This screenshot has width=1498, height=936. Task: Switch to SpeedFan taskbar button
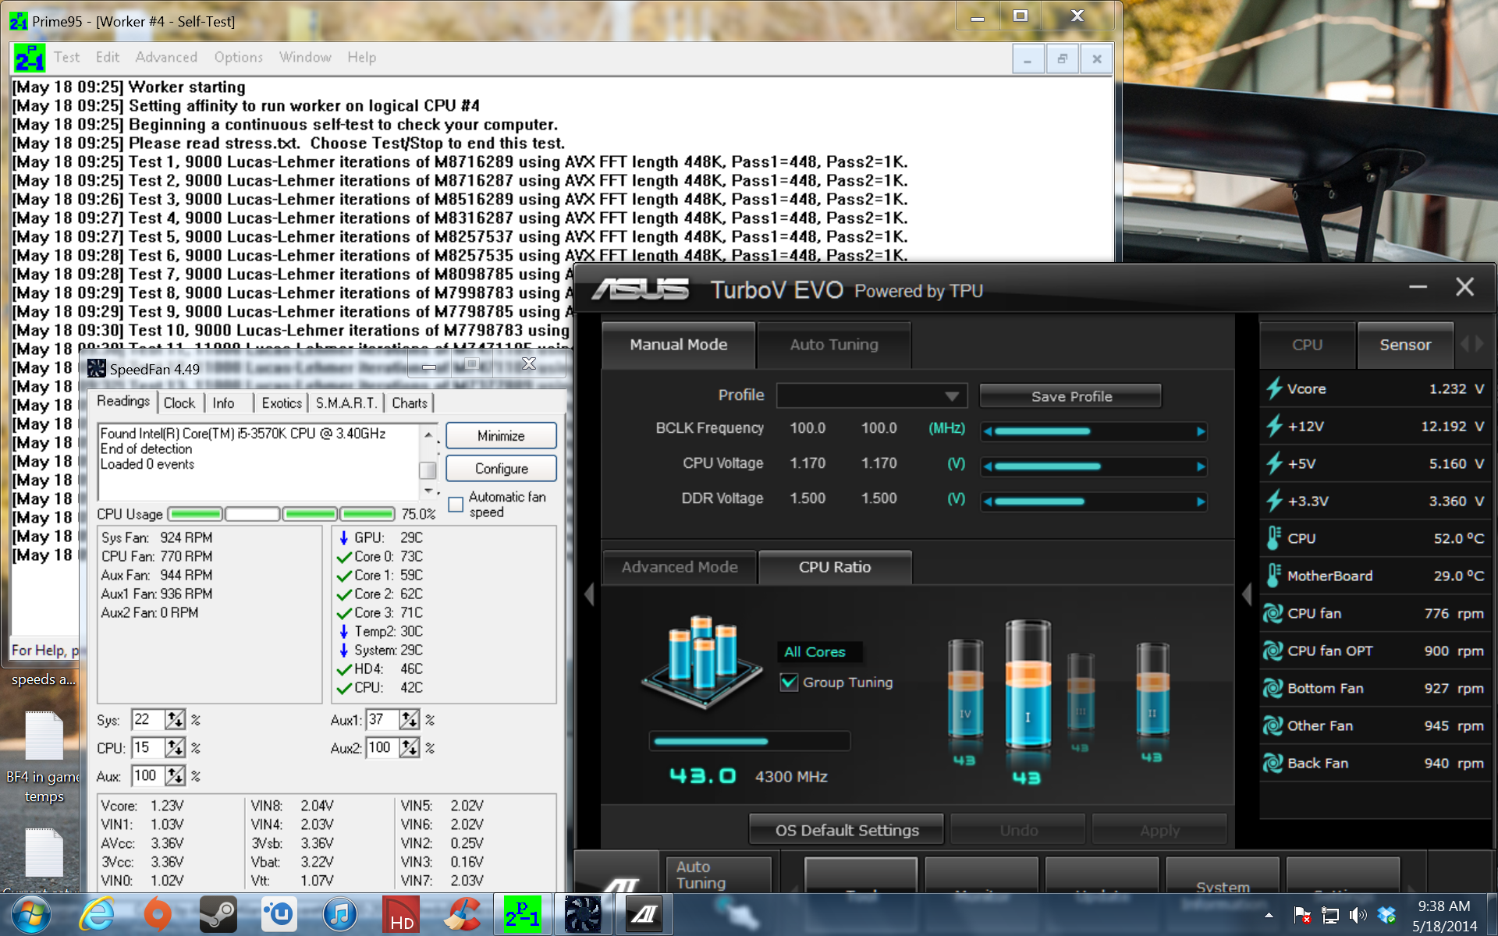point(583,914)
